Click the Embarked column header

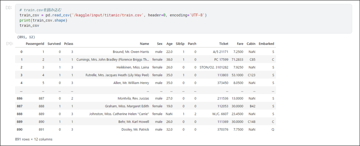[x=266, y=44]
